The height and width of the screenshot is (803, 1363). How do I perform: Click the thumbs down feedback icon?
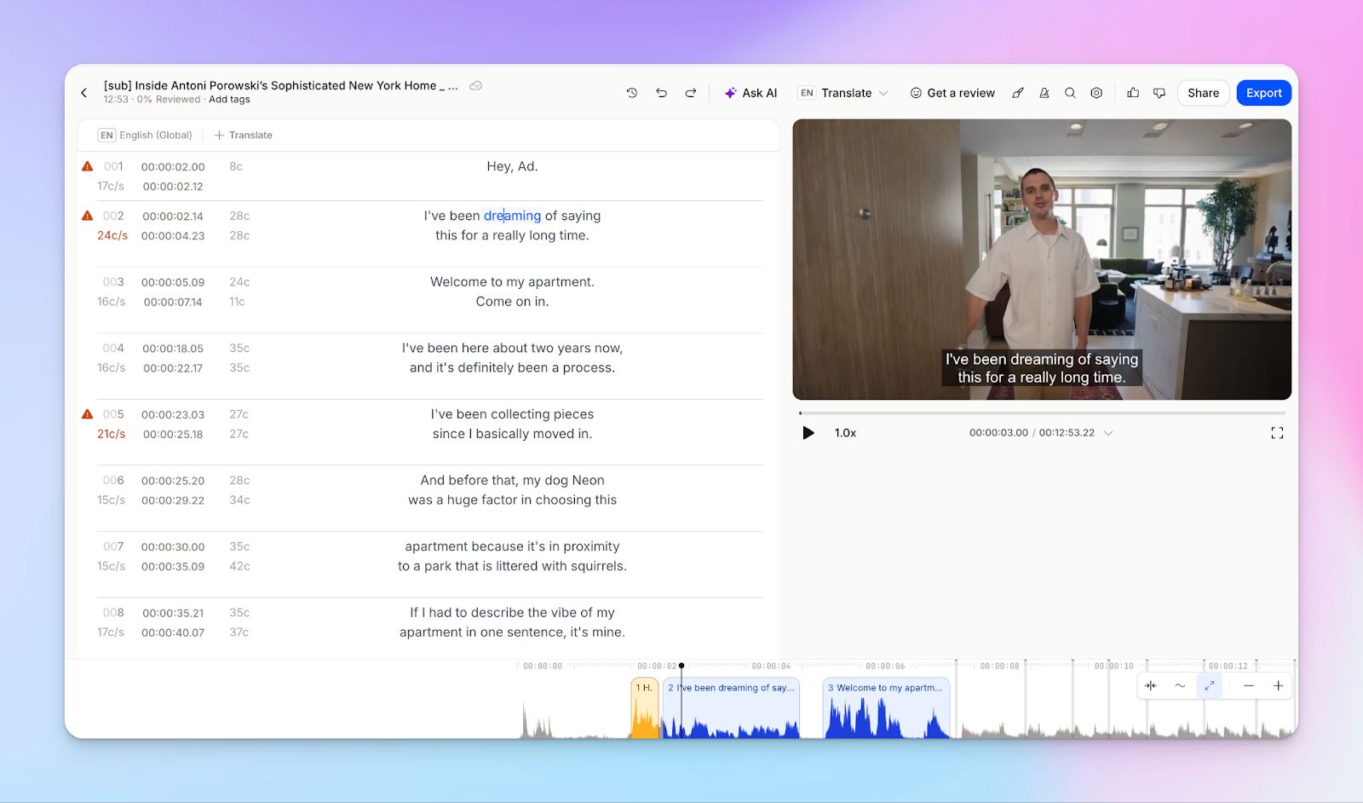tap(1159, 93)
